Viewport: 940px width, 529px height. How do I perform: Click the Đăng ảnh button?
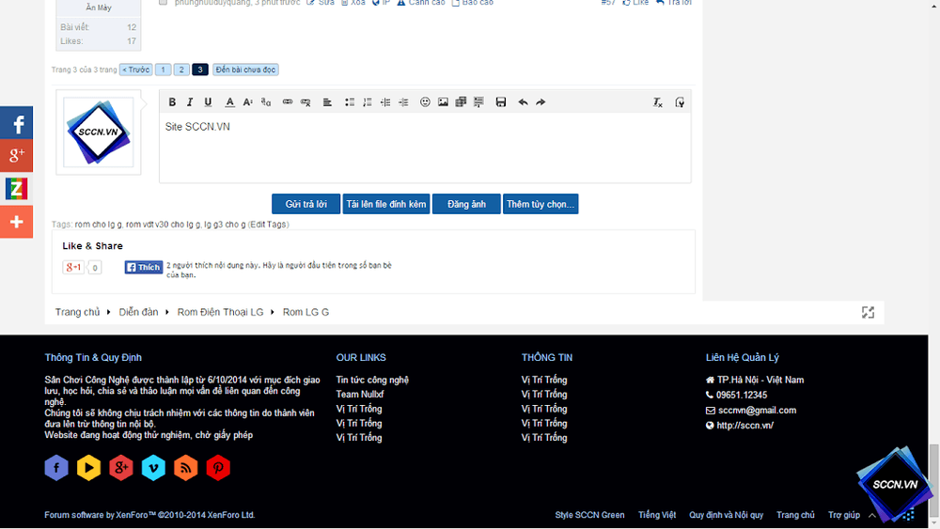point(466,204)
